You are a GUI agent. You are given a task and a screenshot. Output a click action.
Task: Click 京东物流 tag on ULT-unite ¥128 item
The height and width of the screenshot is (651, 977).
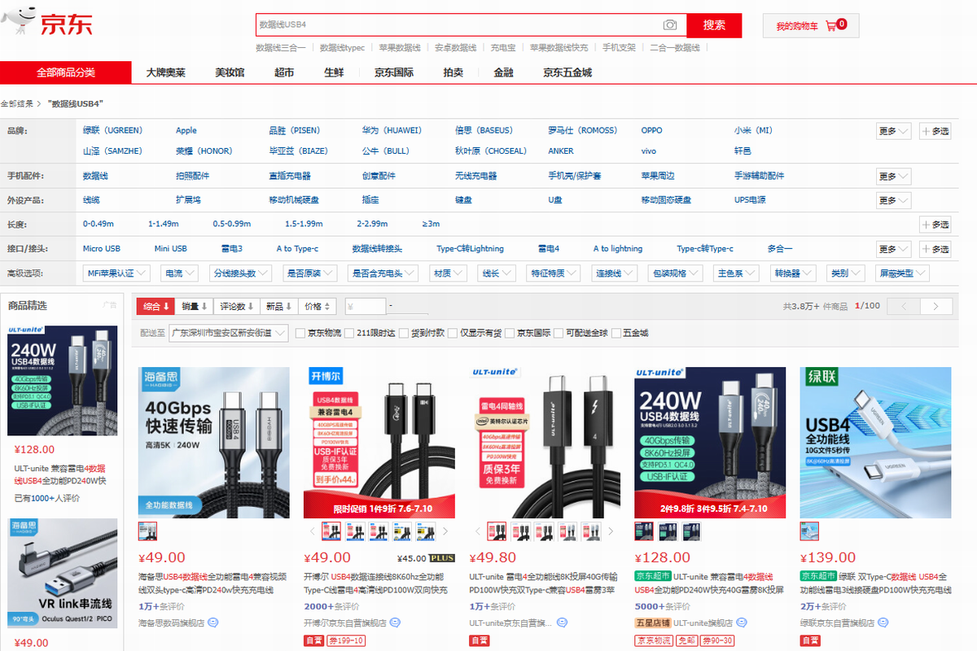point(654,640)
